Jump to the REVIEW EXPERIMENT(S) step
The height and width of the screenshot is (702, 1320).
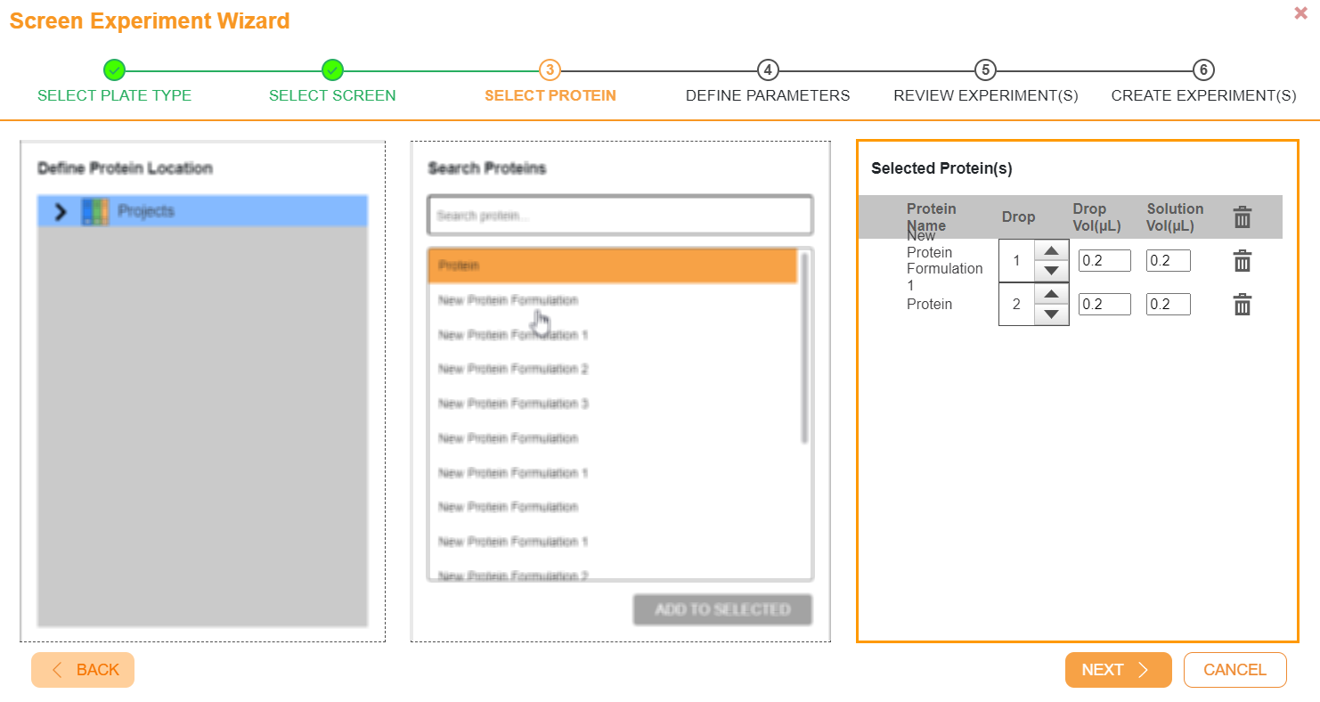click(985, 69)
